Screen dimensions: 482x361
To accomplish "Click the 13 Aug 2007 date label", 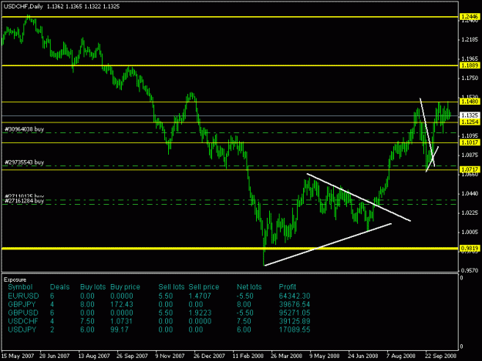I will point(94,356).
